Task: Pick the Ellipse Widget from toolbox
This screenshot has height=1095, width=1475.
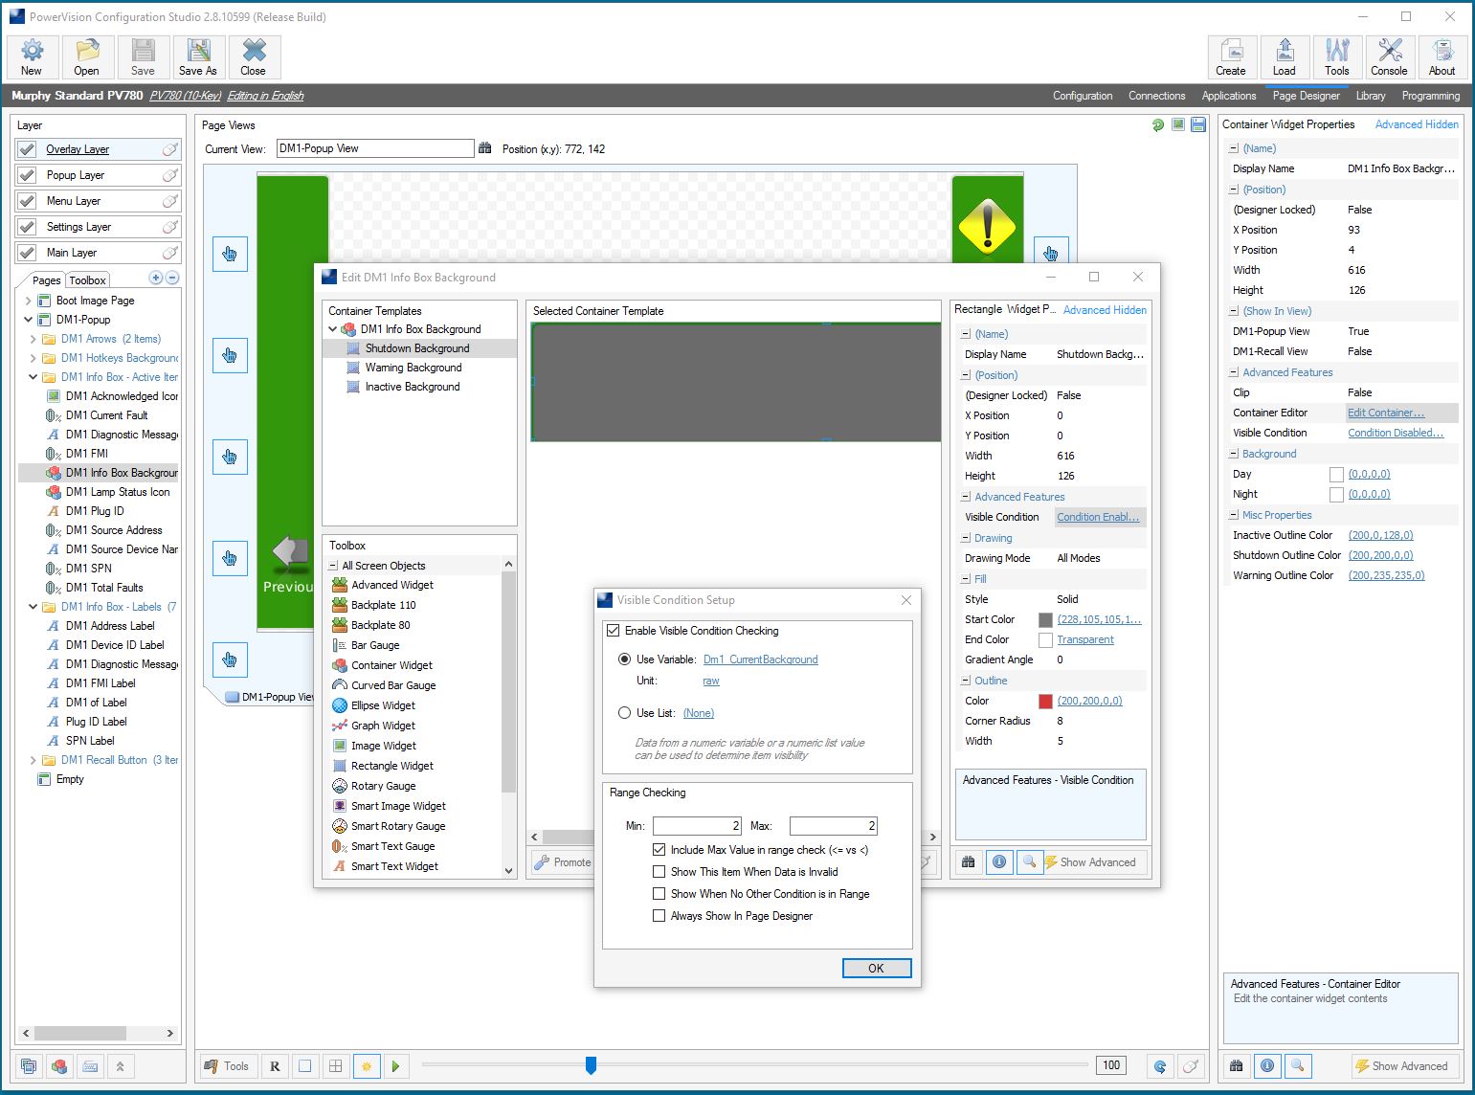Action: tap(383, 705)
